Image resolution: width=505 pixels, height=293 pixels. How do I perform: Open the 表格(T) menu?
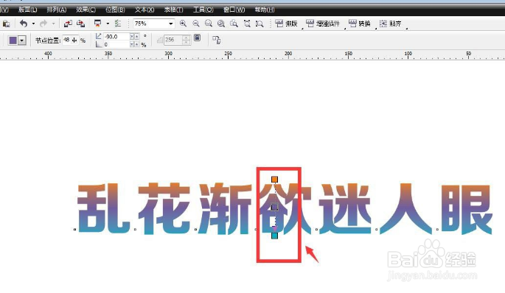pyautogui.click(x=173, y=10)
